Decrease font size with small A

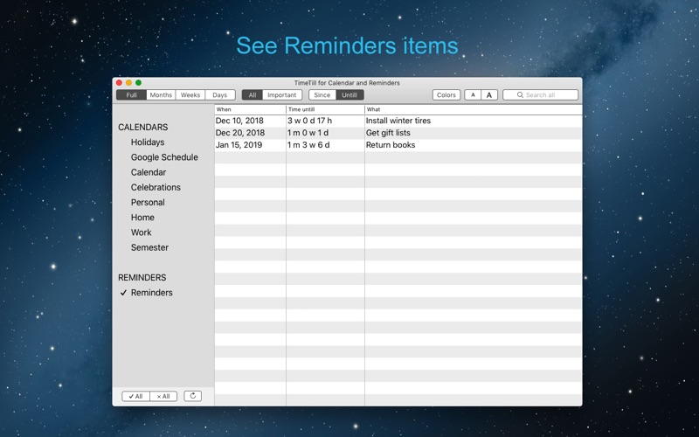point(473,95)
